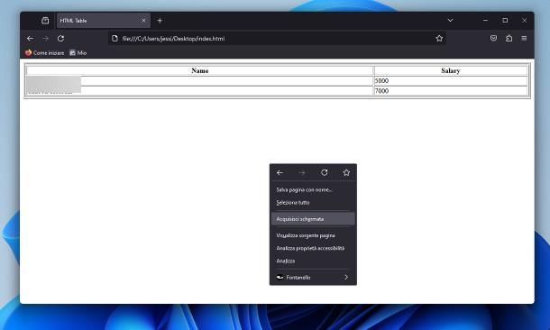
Task: Click the Salary column header
Action: click(451, 70)
